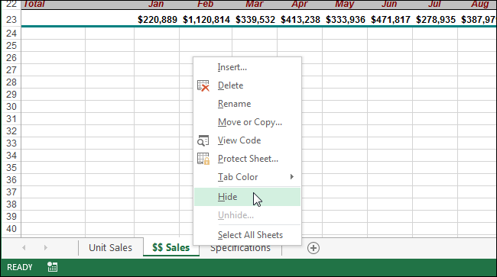Expand the Tab Color submenu arrow
This screenshot has height=277, width=497.
coord(292,177)
